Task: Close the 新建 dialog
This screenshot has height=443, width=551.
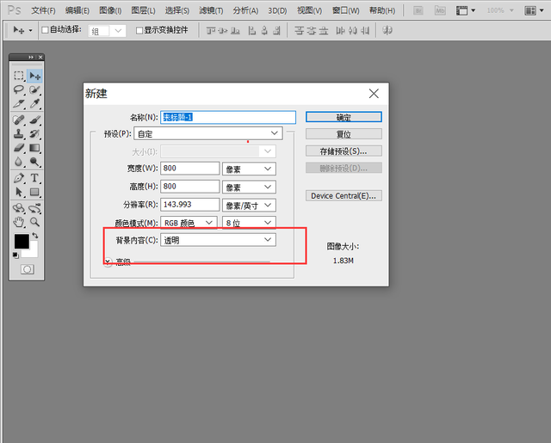Action: (x=374, y=94)
